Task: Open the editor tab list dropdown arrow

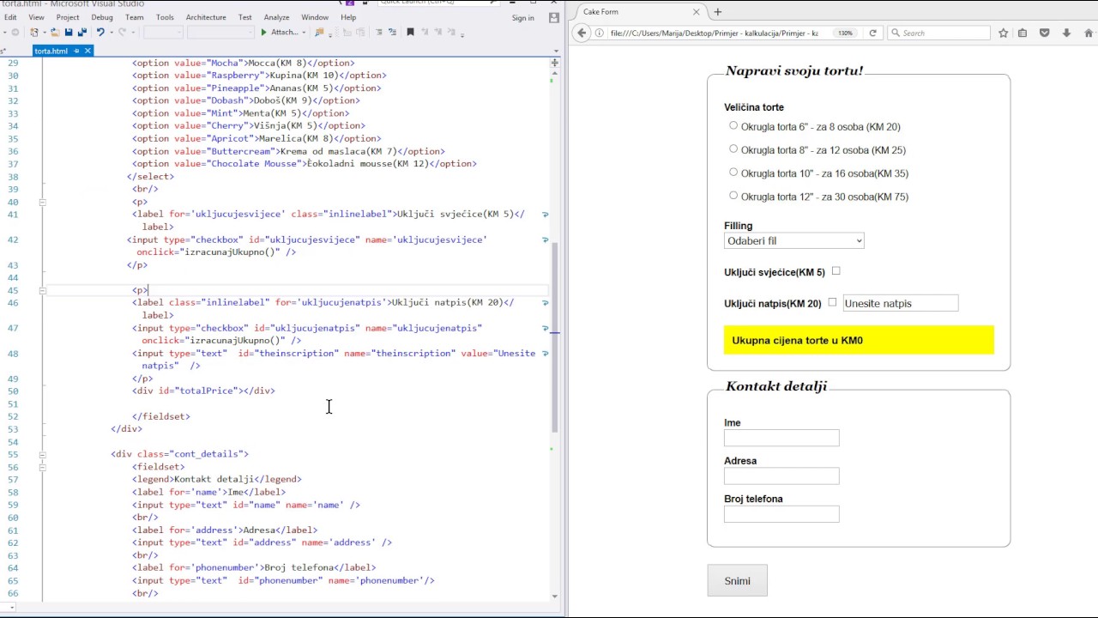Action: (x=554, y=51)
